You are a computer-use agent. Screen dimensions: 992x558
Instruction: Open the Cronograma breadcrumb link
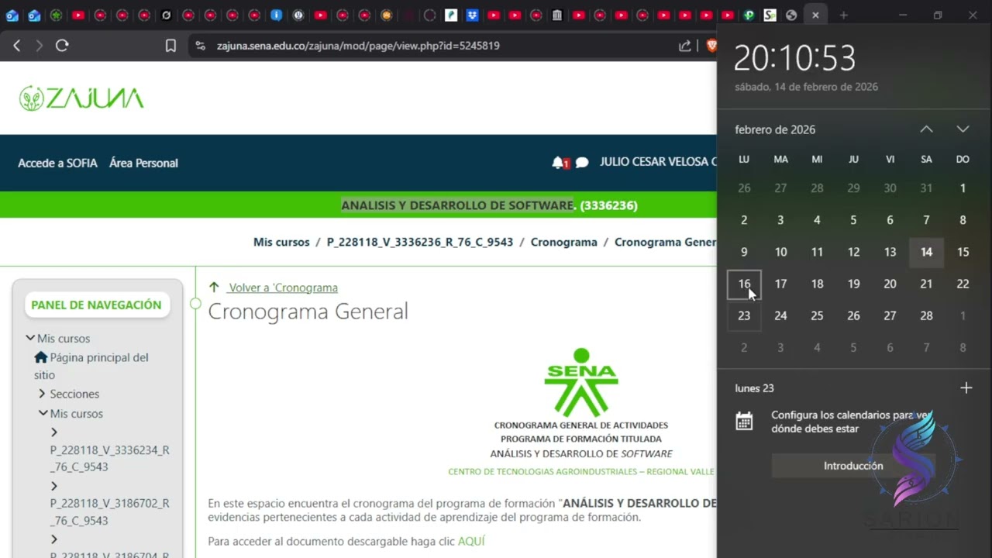[x=563, y=242]
